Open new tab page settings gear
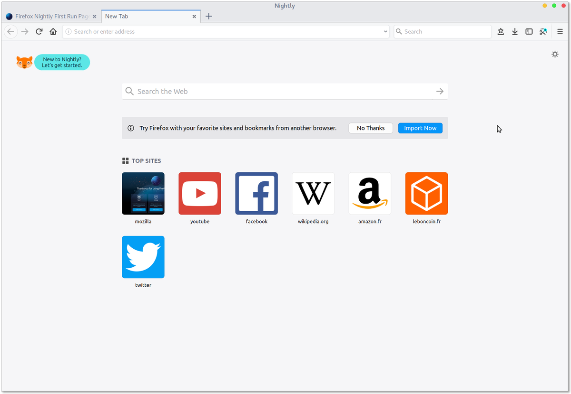This screenshot has height=394, width=571. 555,54
